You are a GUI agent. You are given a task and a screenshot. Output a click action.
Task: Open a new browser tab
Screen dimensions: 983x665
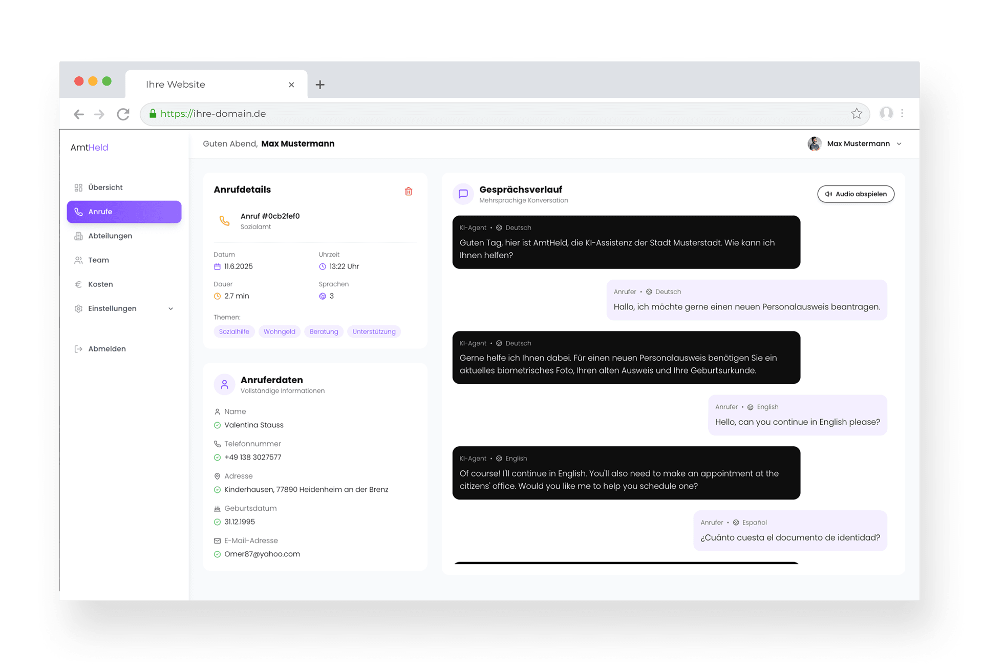point(320,85)
